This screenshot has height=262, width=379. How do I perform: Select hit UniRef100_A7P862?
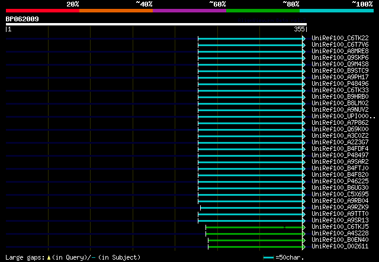[340, 123]
